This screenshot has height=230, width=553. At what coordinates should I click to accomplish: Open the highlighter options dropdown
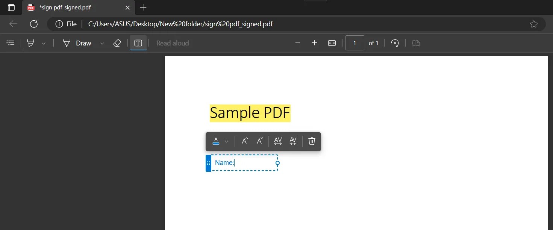coord(44,43)
